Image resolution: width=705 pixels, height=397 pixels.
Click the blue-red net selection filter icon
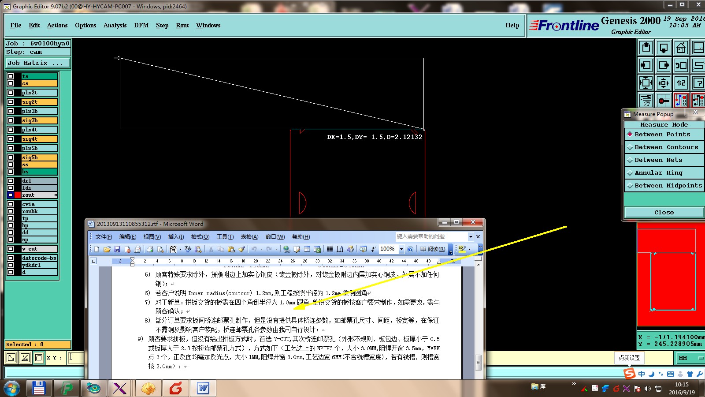pos(681,101)
